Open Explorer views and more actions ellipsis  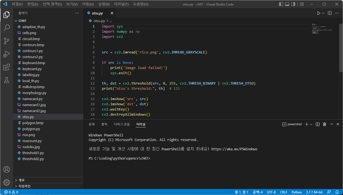pos(77,13)
